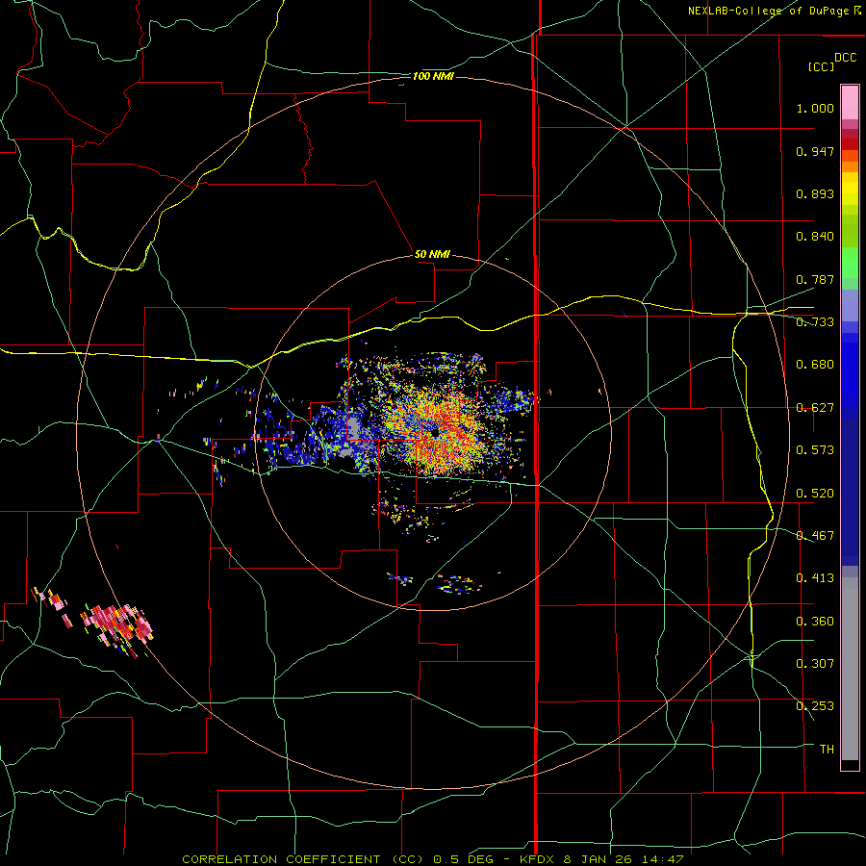Image resolution: width=866 pixels, height=866 pixels.
Task: Click the 0.947 legend value
Action: pyautogui.click(x=815, y=151)
